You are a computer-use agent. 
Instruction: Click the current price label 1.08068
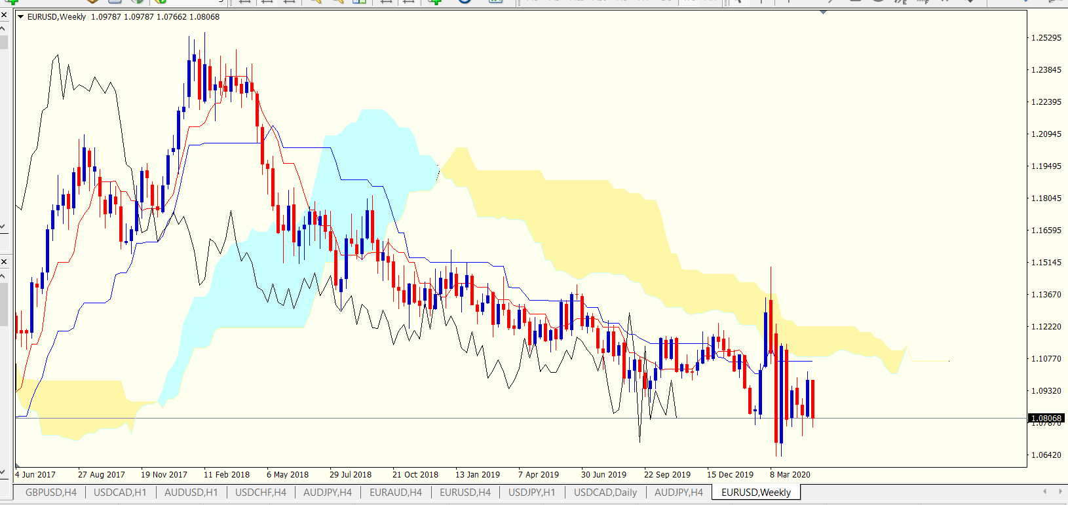click(x=1046, y=418)
